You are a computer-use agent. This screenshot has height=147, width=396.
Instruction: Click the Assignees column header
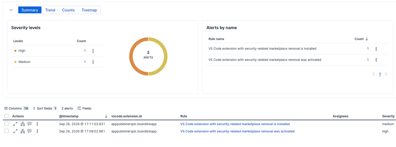pos(340,116)
